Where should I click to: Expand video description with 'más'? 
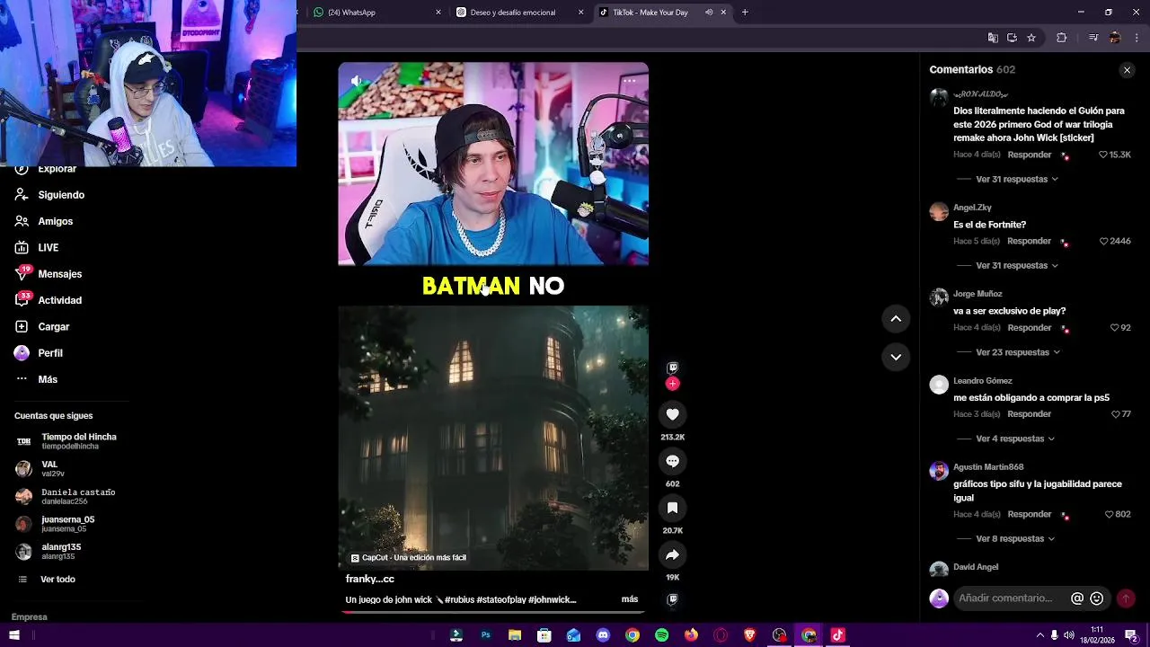point(630,599)
